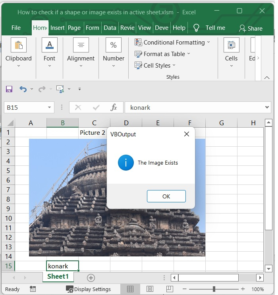Open the File tab
This screenshot has width=278, height=295.
(x=16, y=28)
